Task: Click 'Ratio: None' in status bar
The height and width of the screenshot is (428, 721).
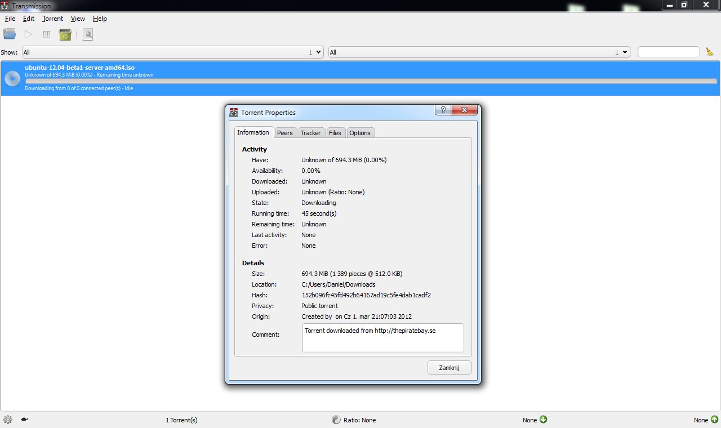Action: 360,420
